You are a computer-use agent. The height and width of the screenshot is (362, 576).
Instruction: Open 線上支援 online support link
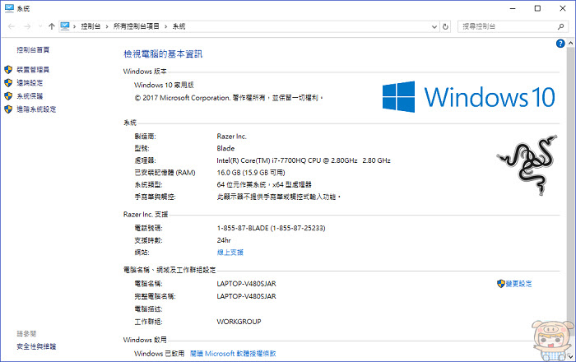[230, 253]
